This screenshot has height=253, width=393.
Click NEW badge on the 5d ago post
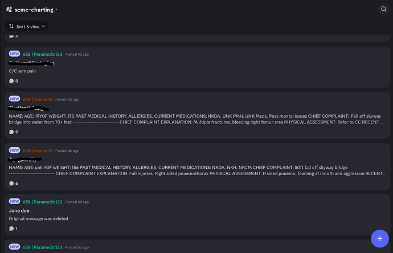(14, 247)
